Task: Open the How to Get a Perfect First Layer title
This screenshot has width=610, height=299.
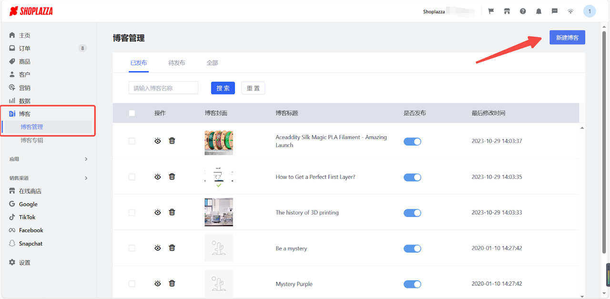Action: pos(315,177)
